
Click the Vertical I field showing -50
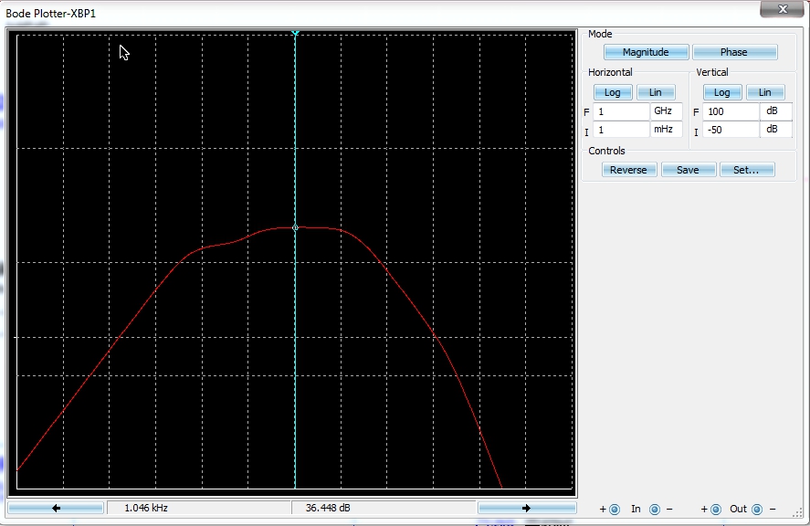[730, 130]
